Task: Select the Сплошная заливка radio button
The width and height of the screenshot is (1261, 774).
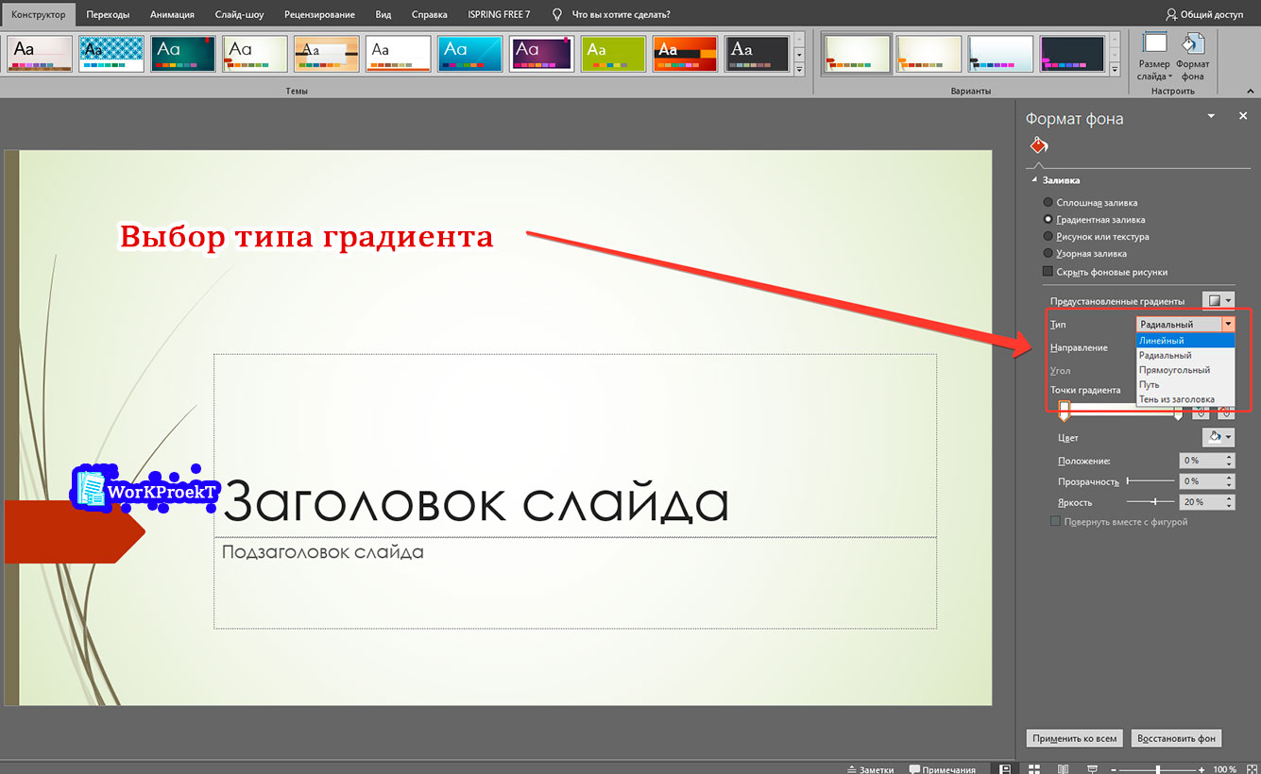Action: (x=1048, y=202)
